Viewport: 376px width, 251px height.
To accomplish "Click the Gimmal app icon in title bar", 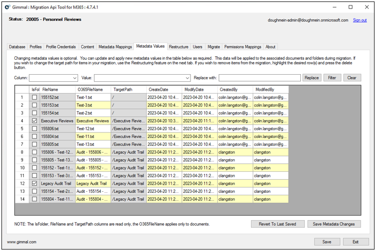I will 7,7.
